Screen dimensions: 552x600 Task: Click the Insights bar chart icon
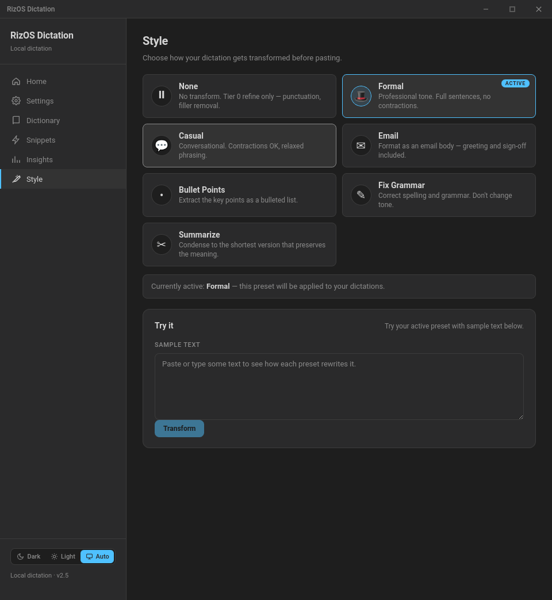[16, 159]
